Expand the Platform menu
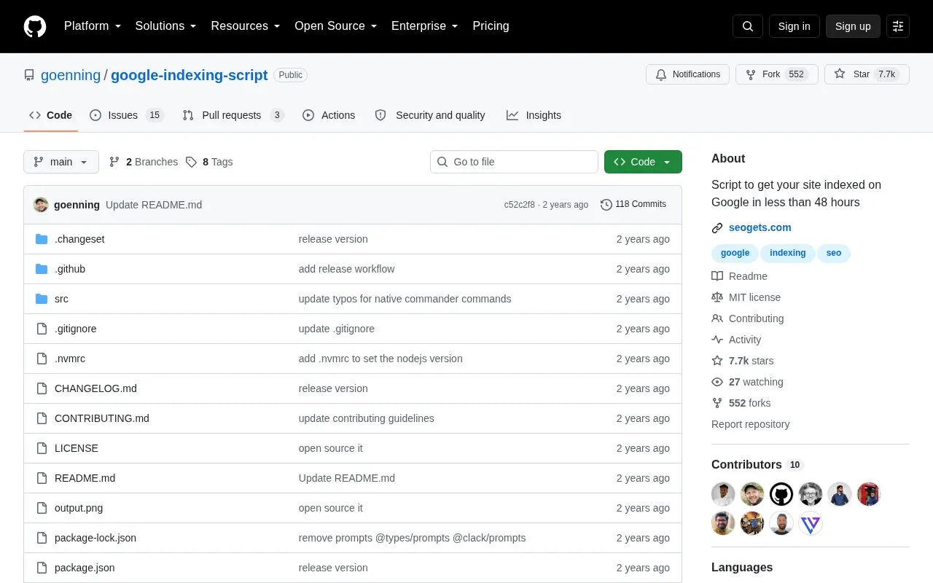Viewport: 933px width, 583px height. coord(93,26)
